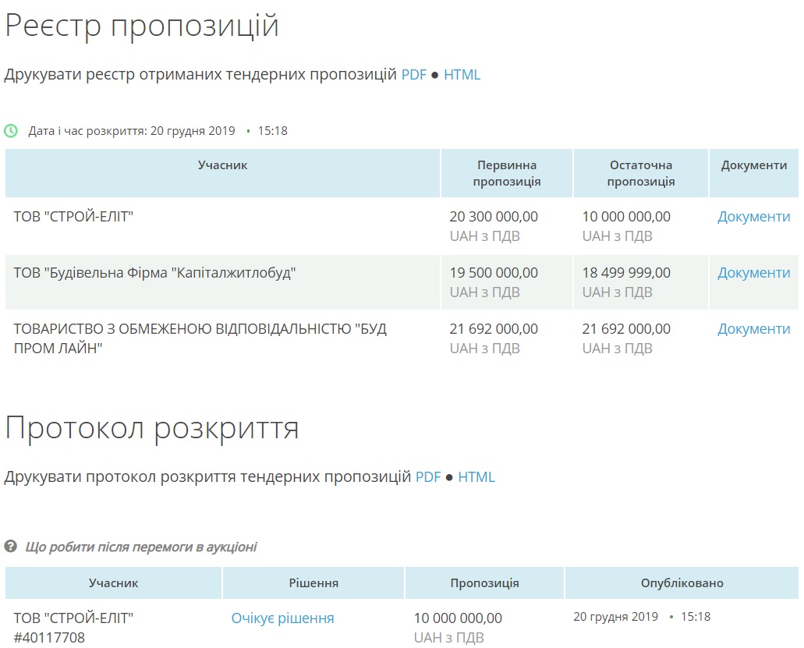Click the green clock icon by disclosure date

11,131
